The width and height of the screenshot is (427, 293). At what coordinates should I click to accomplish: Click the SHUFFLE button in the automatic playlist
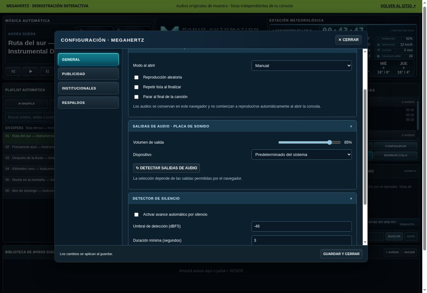tap(27, 103)
